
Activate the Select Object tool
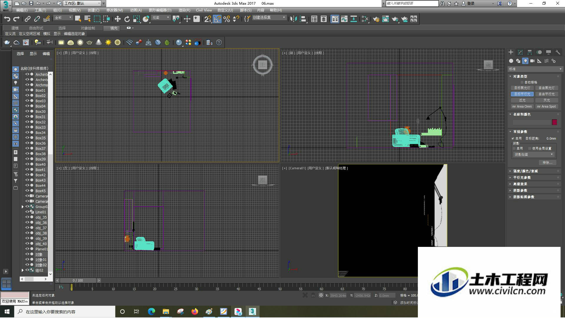pyautogui.click(x=78, y=19)
